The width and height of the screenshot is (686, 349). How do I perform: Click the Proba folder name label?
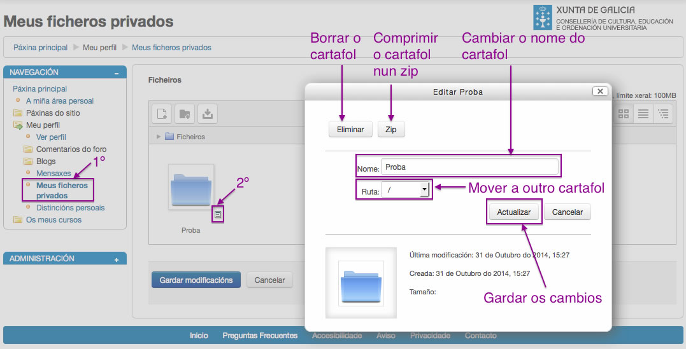point(190,230)
